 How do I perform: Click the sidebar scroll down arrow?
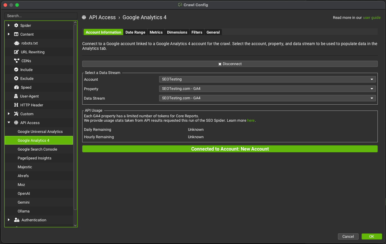75,225
